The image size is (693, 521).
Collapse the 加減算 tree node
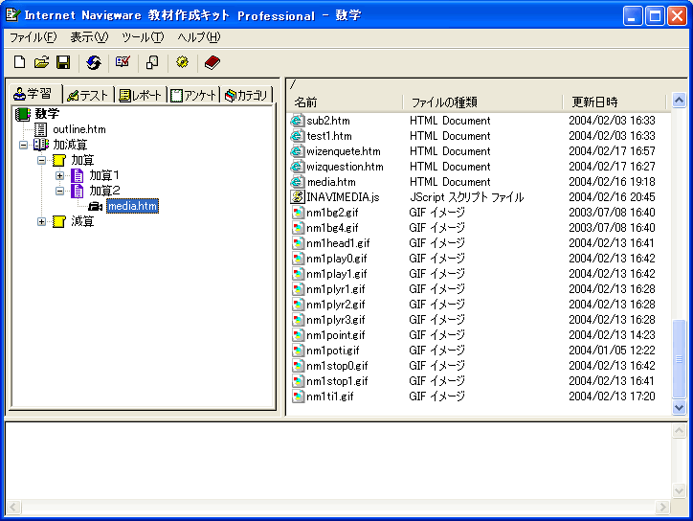point(23,145)
